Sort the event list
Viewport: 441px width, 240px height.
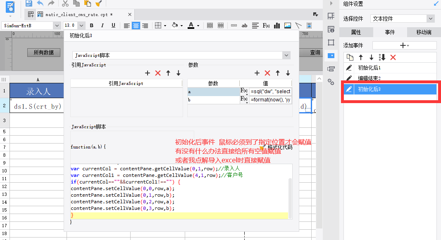click(x=382, y=58)
